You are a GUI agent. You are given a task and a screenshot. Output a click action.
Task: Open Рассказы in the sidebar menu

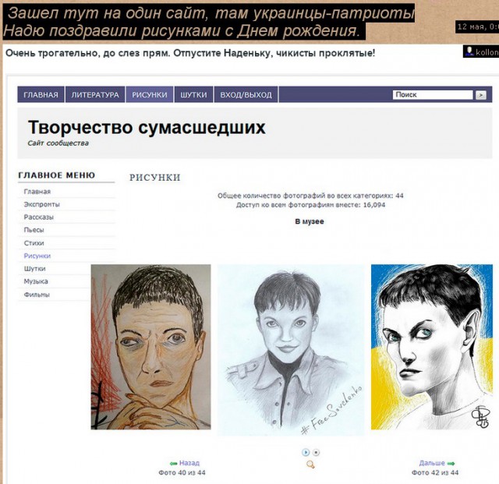(x=38, y=217)
